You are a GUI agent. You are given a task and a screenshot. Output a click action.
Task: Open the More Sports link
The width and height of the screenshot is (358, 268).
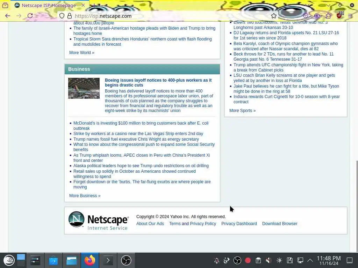pyautogui.click(x=243, y=111)
